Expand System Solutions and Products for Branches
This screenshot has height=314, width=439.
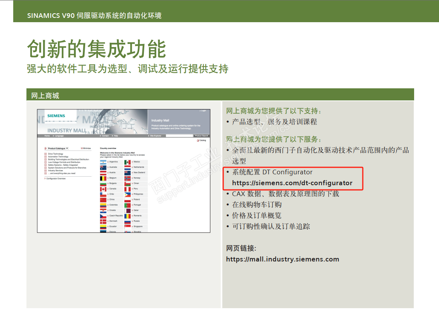(45, 168)
